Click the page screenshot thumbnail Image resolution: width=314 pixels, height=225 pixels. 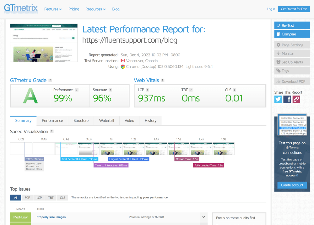[44, 43]
